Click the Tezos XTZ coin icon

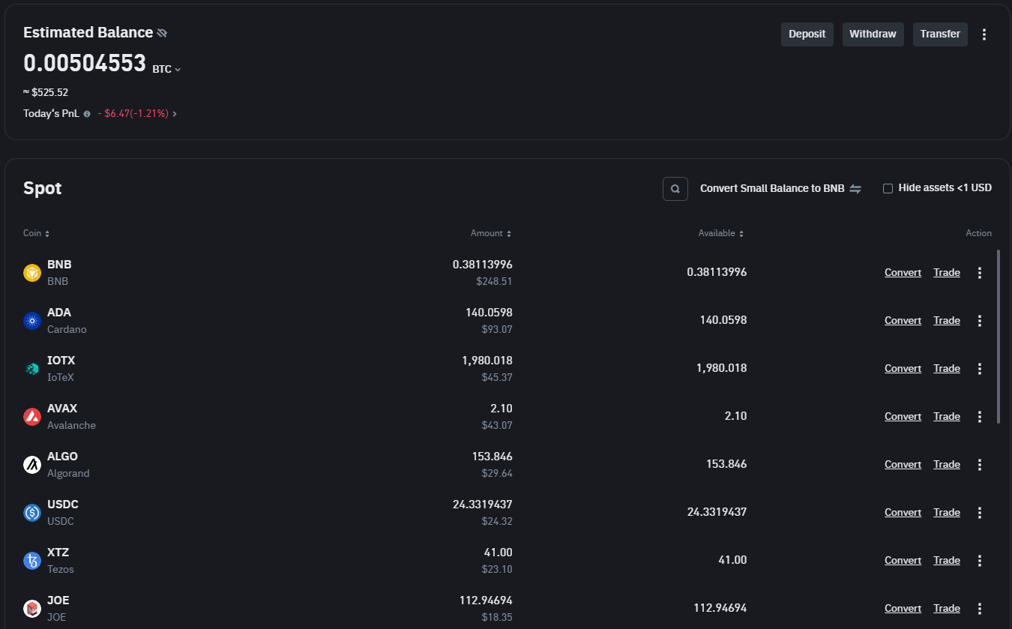[32, 561]
